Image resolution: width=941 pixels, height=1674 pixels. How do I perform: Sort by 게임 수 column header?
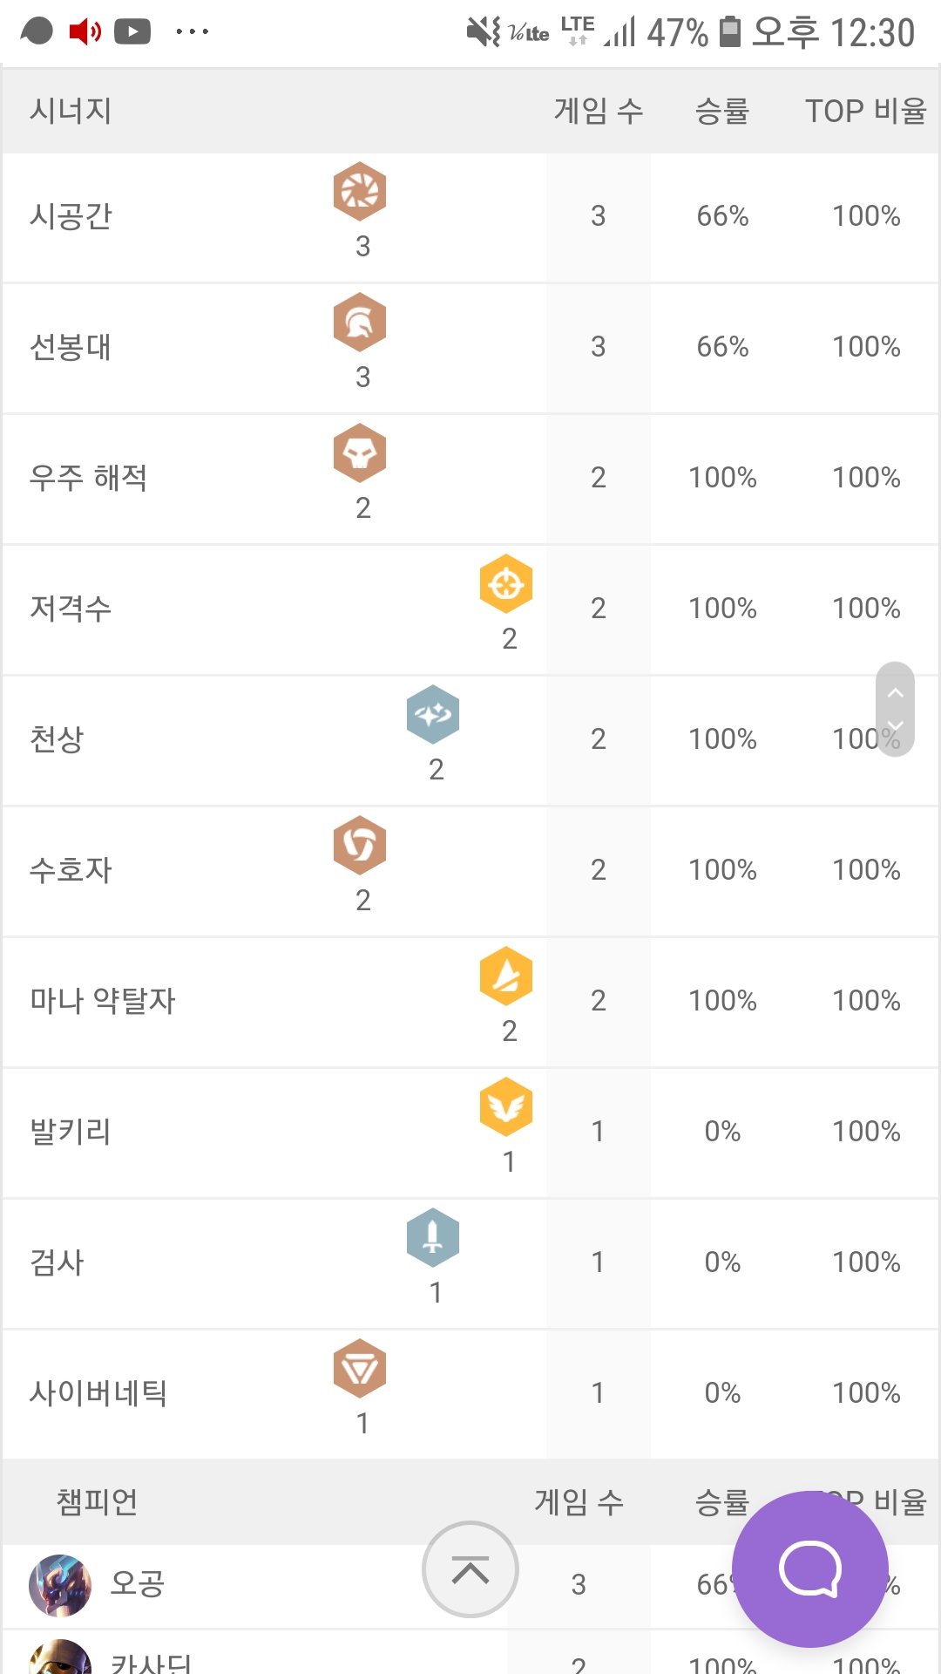pyautogui.click(x=599, y=111)
